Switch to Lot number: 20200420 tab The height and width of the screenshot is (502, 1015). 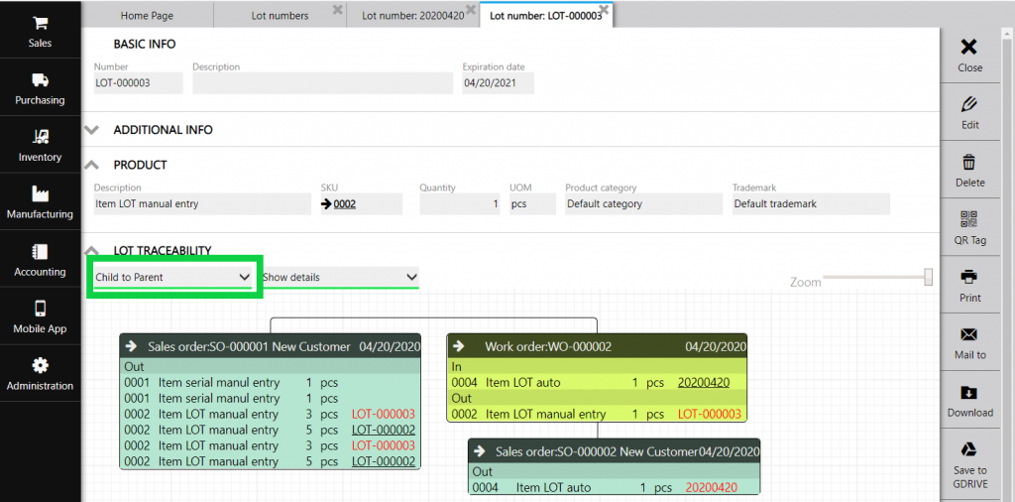point(412,16)
